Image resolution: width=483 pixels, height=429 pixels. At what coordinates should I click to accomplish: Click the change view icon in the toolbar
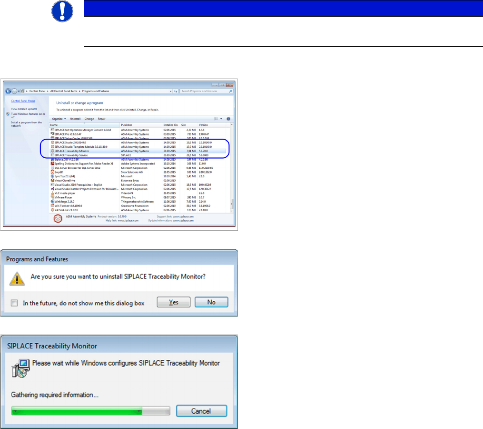click(216, 119)
